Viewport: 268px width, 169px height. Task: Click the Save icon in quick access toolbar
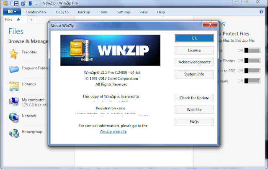click(x=16, y=3)
